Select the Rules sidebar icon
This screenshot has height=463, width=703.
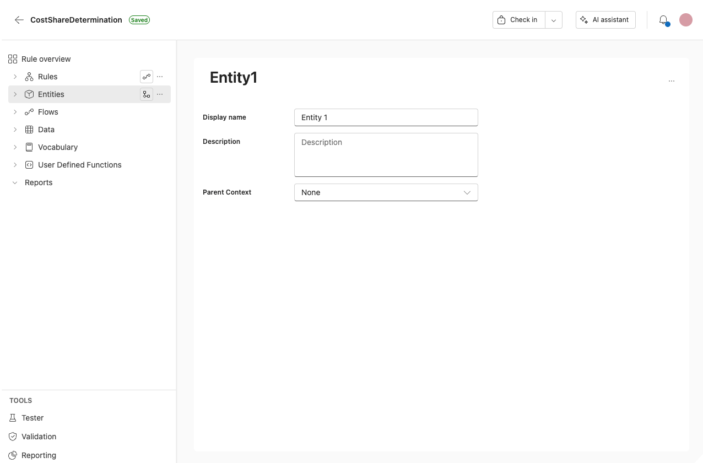coord(29,77)
